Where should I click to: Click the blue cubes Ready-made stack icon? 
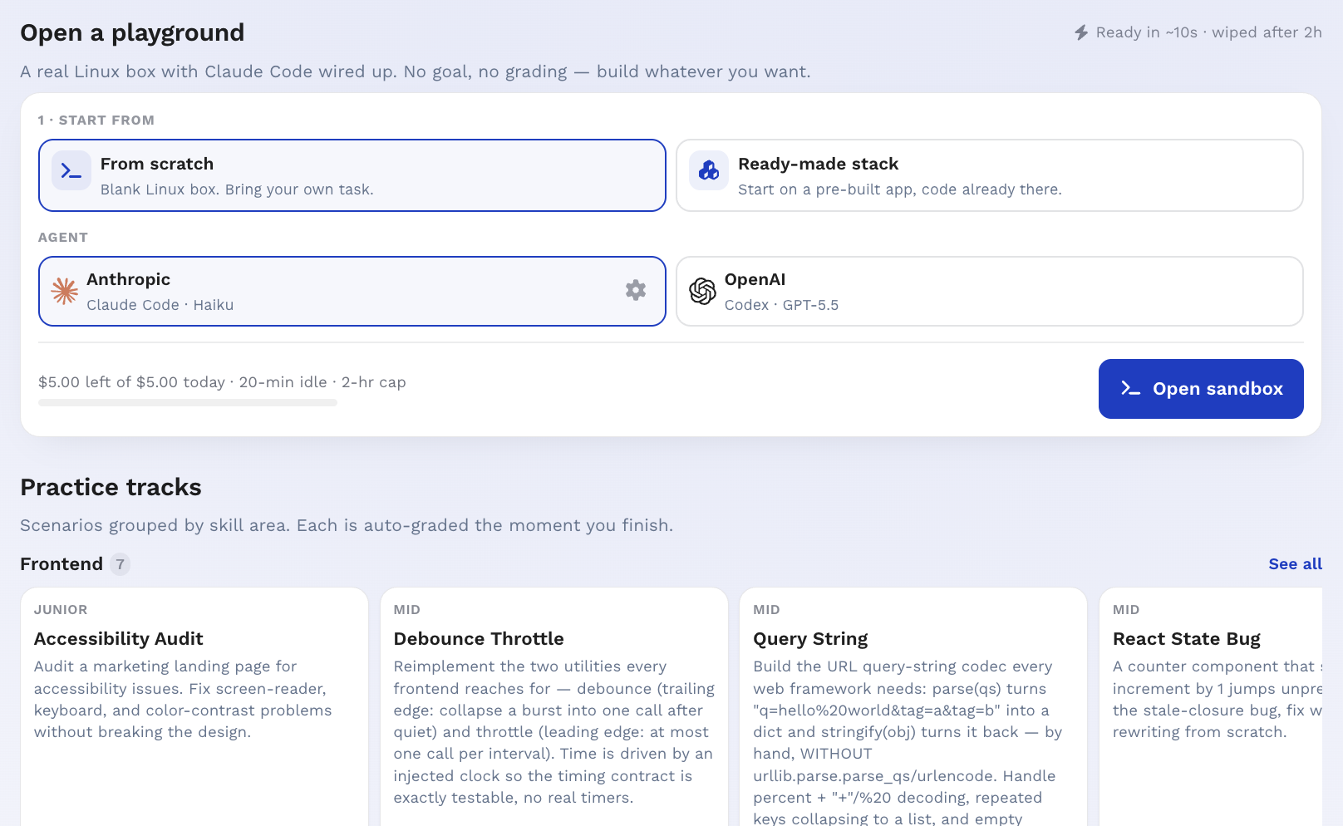point(709,171)
